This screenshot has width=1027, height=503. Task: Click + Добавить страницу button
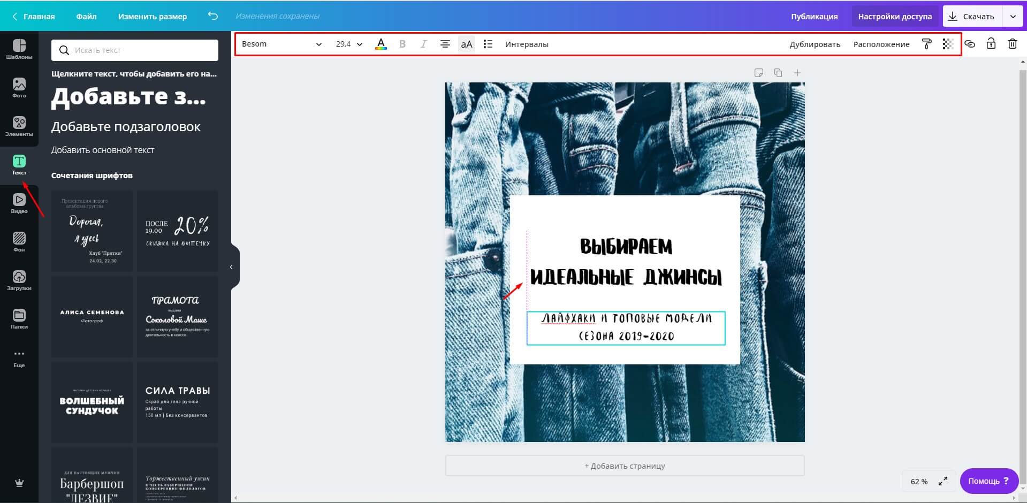[625, 466]
